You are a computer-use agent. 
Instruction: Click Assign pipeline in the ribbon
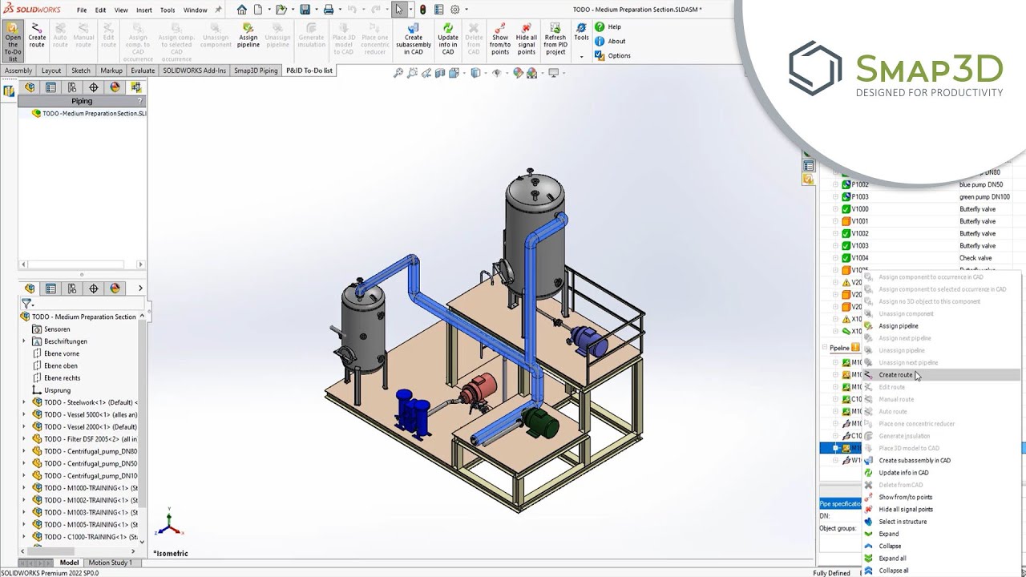pos(248,37)
